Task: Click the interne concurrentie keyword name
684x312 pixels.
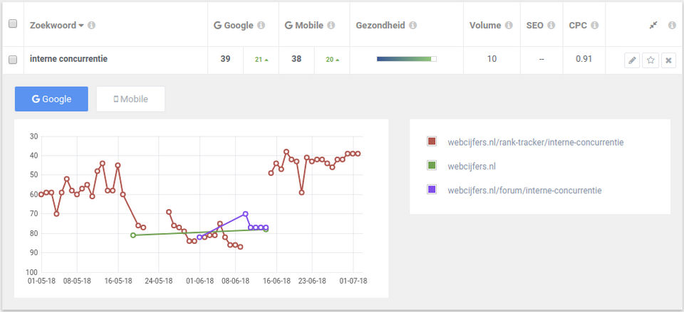Action: [68, 59]
